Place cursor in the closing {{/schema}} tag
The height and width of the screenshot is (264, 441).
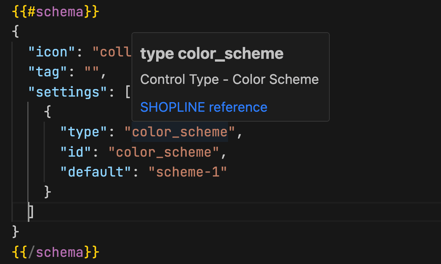(56, 252)
